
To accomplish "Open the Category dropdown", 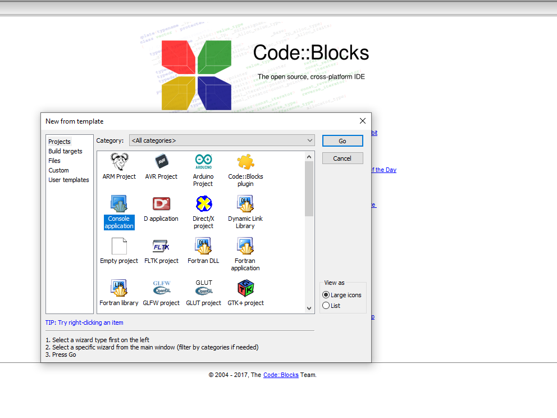I will (222, 140).
